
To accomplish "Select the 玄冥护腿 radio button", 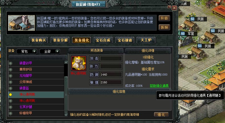I will tap(10, 107).
